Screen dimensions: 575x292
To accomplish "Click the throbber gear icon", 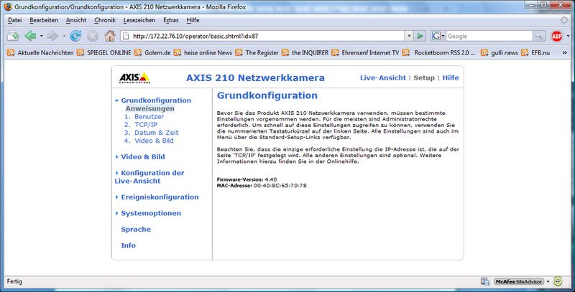I will pos(564,20).
